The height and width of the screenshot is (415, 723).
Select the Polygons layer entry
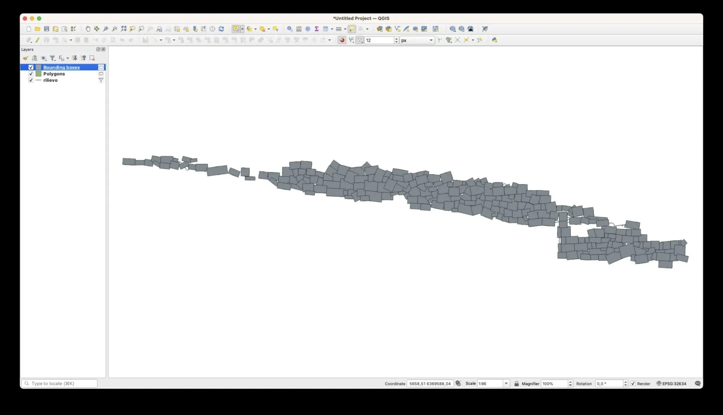(54, 74)
